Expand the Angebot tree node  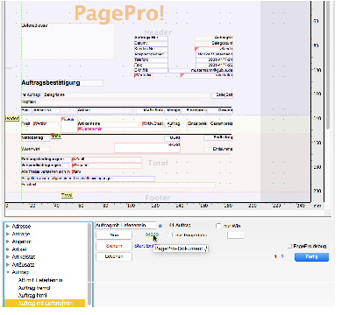pos(8,241)
